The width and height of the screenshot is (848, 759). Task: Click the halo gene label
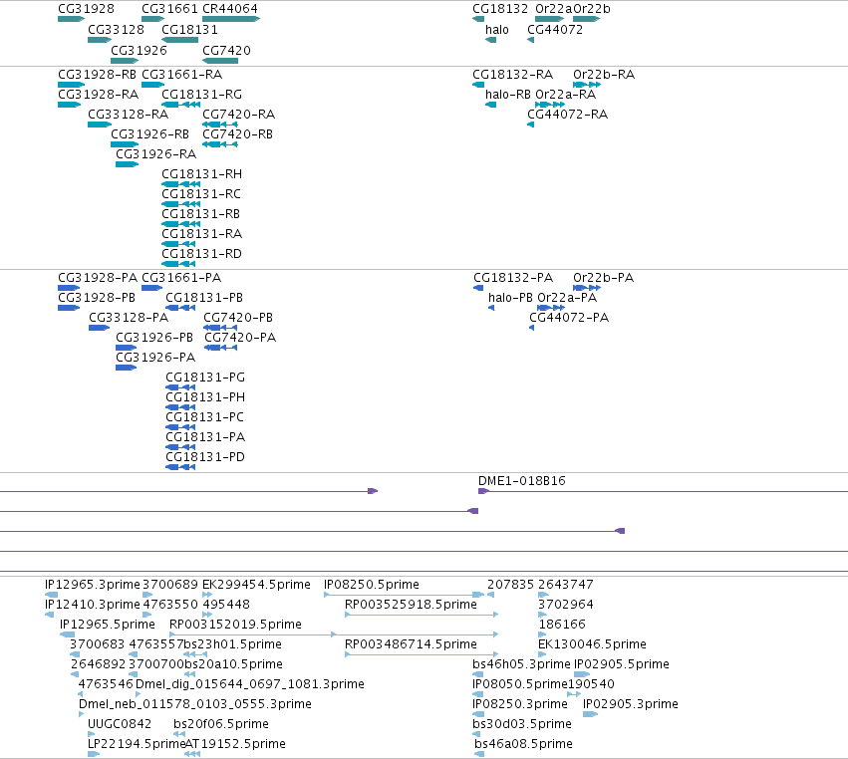497,29
